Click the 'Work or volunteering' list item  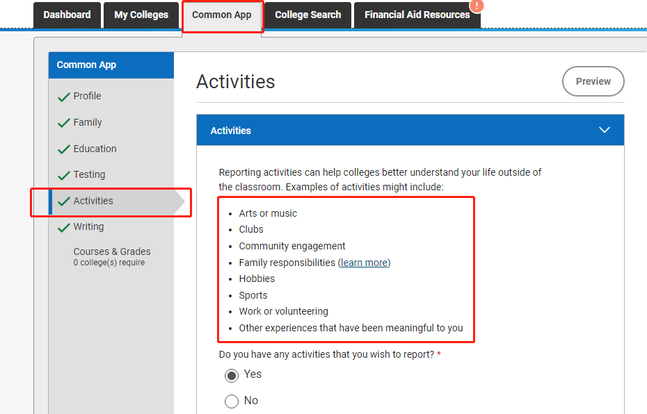point(283,311)
